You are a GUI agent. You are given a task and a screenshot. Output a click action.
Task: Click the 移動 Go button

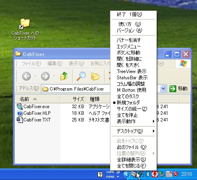click(x=179, y=89)
